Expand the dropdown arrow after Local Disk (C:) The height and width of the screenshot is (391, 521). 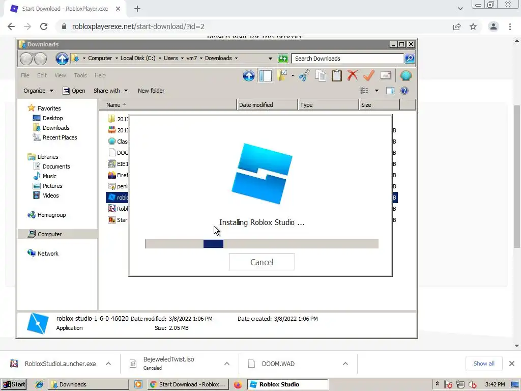pyautogui.click(x=160, y=58)
